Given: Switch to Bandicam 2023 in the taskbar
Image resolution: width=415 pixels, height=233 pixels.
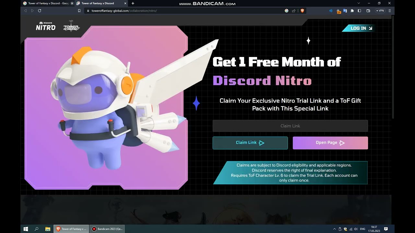Looking at the screenshot, I should click(107, 229).
